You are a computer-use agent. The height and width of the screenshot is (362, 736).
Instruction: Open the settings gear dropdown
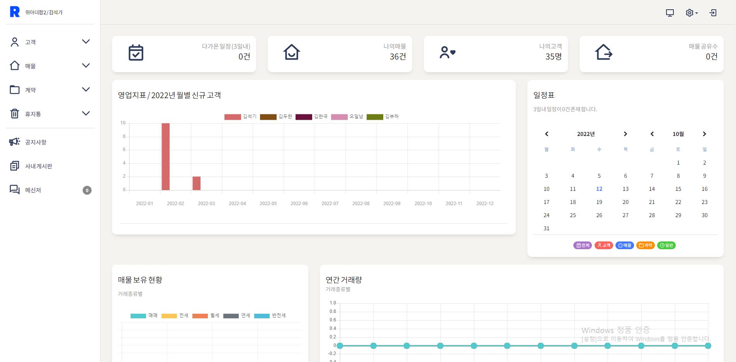[691, 13]
